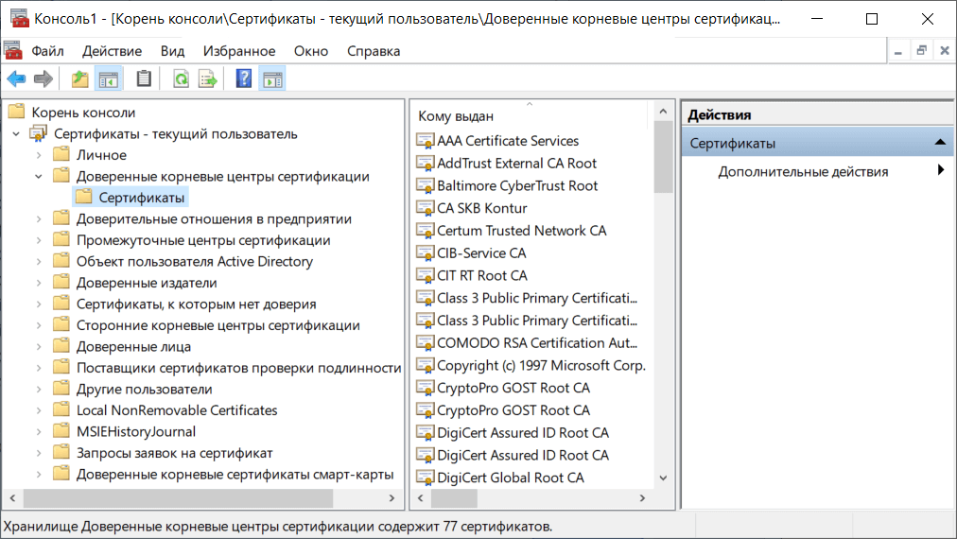Toggle the console tree pane visibility button
The height and width of the screenshot is (539, 957).
pyautogui.click(x=109, y=79)
